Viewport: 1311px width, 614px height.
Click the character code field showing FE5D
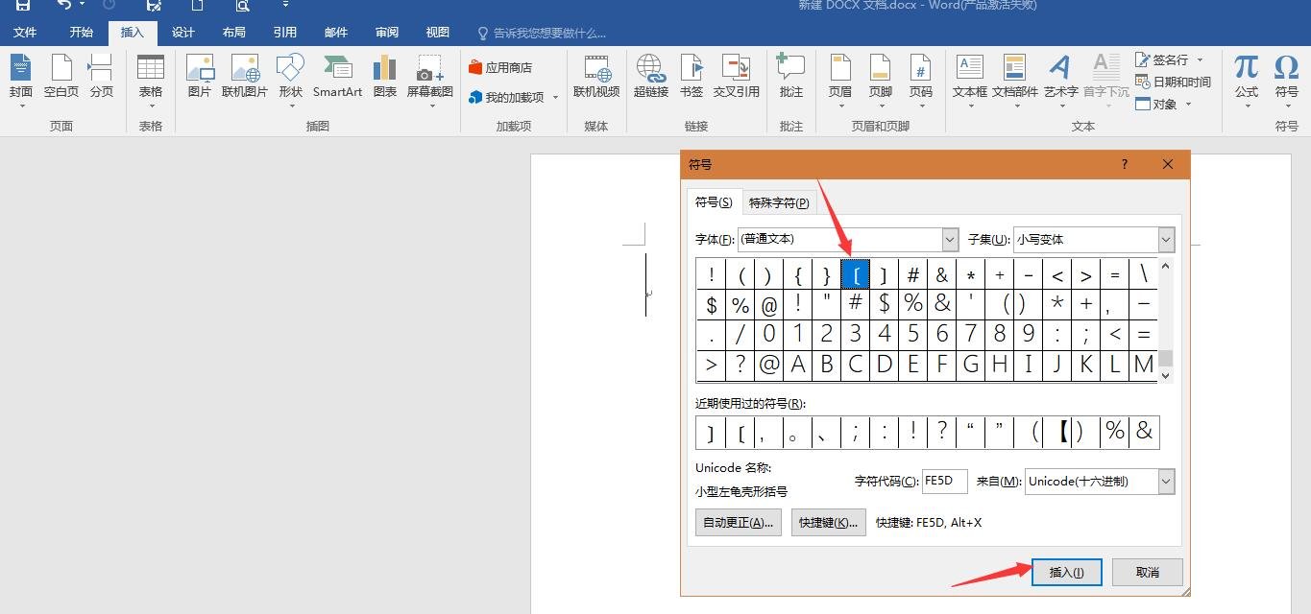coord(943,481)
